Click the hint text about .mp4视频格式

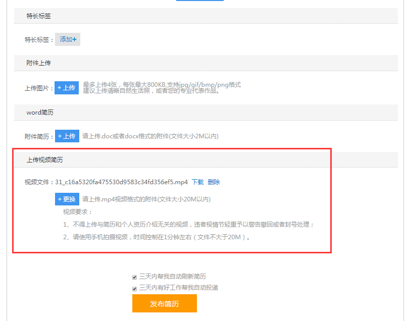click(146, 199)
